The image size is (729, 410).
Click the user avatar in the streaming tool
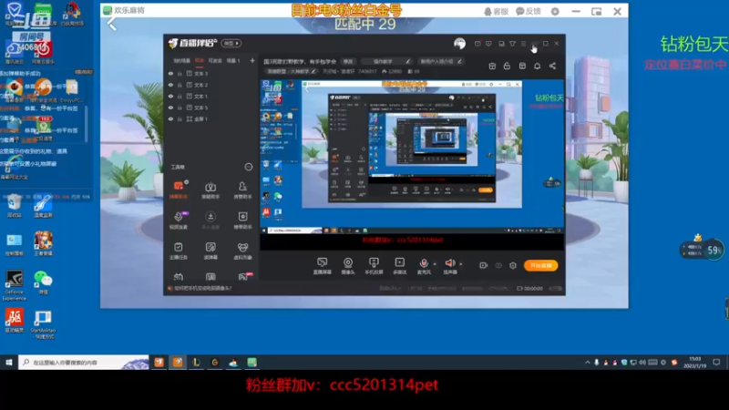pos(459,43)
